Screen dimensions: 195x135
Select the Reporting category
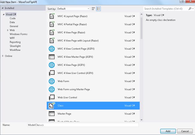15,42
